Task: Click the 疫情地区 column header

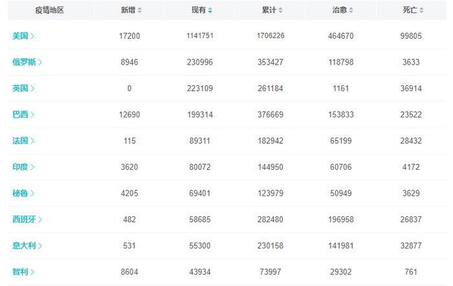Action: coord(50,10)
